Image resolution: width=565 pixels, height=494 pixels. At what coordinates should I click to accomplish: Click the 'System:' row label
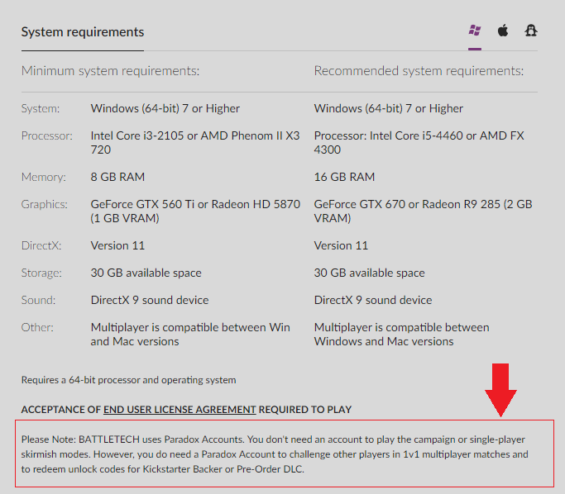41,108
